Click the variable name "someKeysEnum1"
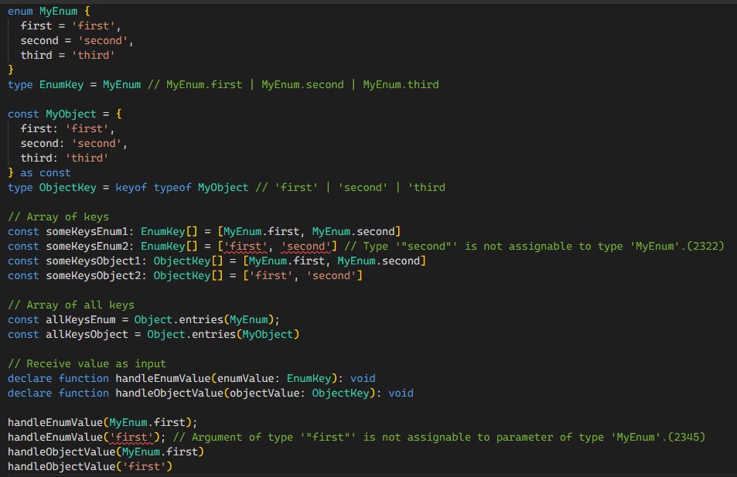This screenshot has width=737, height=477. pyautogui.click(x=87, y=232)
